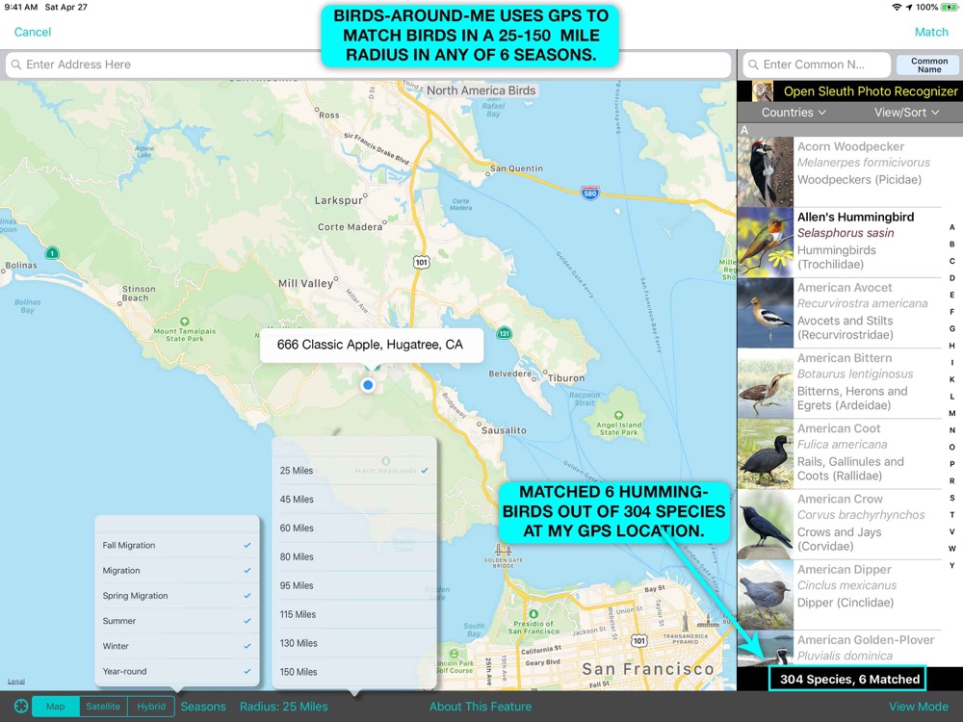Screen dimensions: 963x722
Task: Jump to letter A in index
Action: click(952, 227)
